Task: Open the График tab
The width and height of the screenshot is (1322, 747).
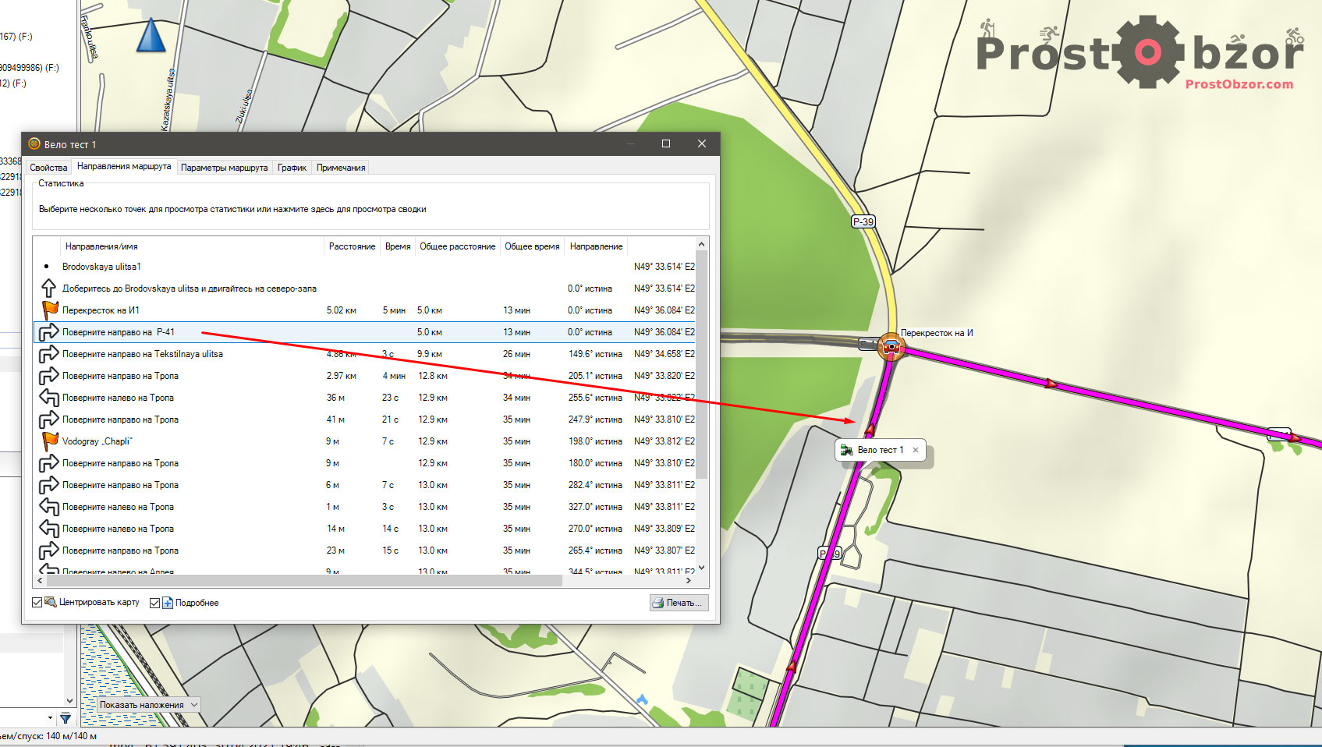Action: pos(292,168)
